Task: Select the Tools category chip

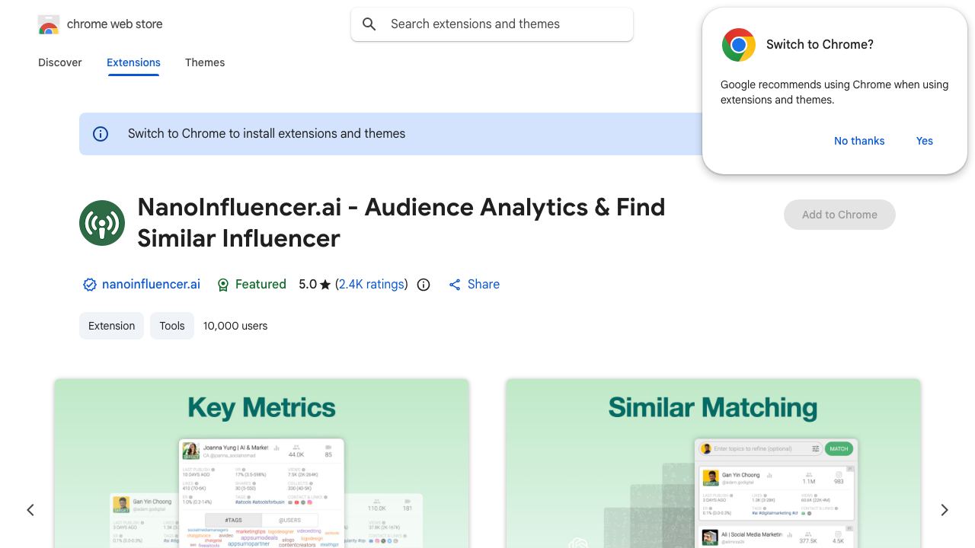Action: [172, 326]
